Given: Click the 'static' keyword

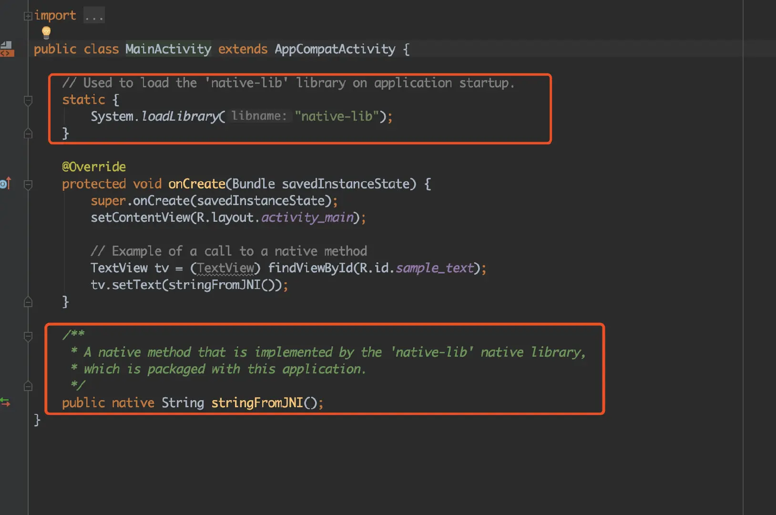Looking at the screenshot, I should [x=83, y=100].
